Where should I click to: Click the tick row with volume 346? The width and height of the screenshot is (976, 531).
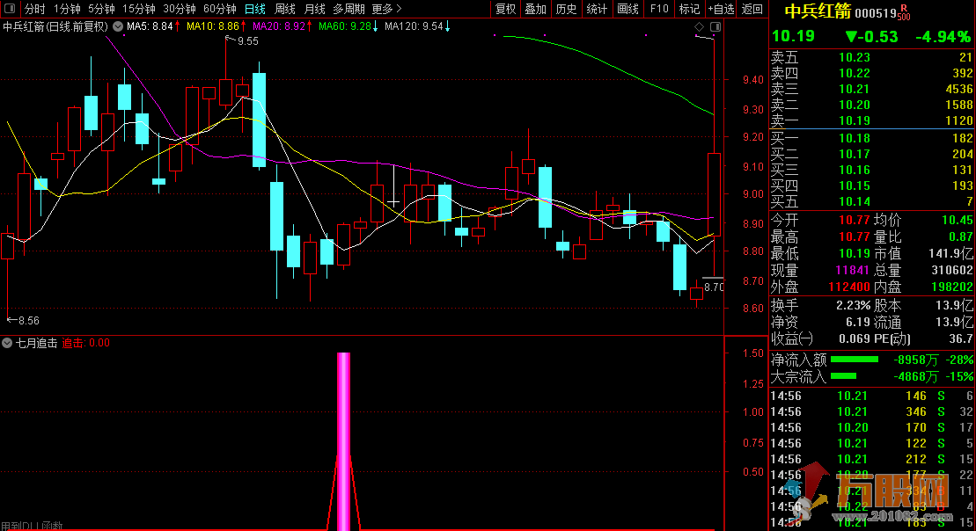tap(871, 411)
